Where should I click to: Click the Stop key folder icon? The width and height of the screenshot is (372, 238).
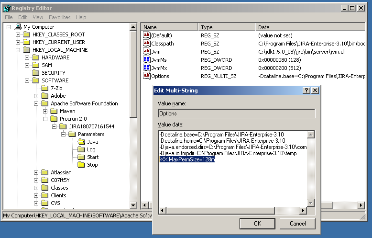point(81,165)
